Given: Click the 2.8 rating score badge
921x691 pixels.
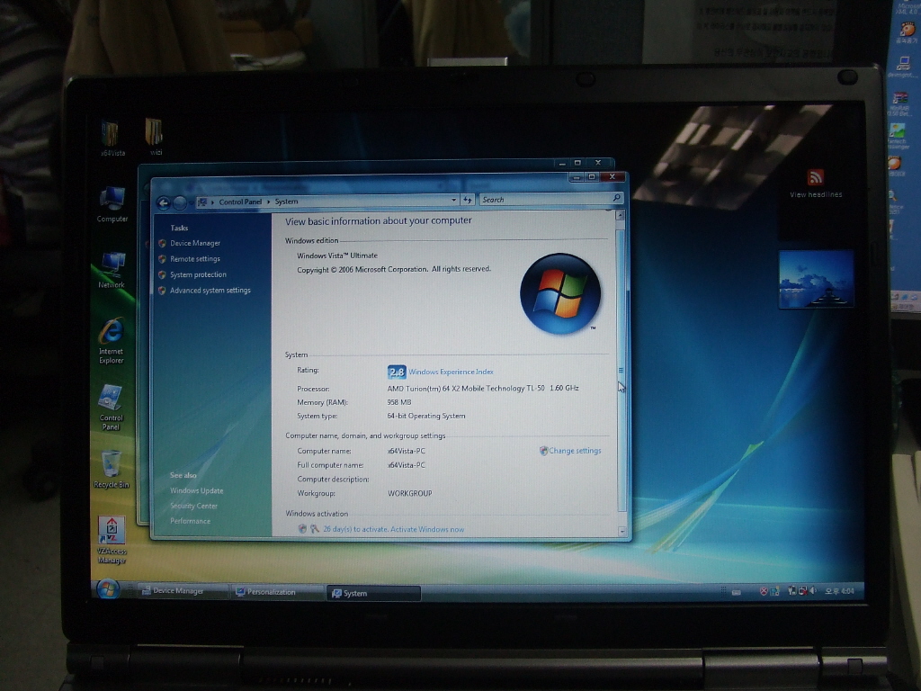Looking at the screenshot, I should (x=397, y=372).
